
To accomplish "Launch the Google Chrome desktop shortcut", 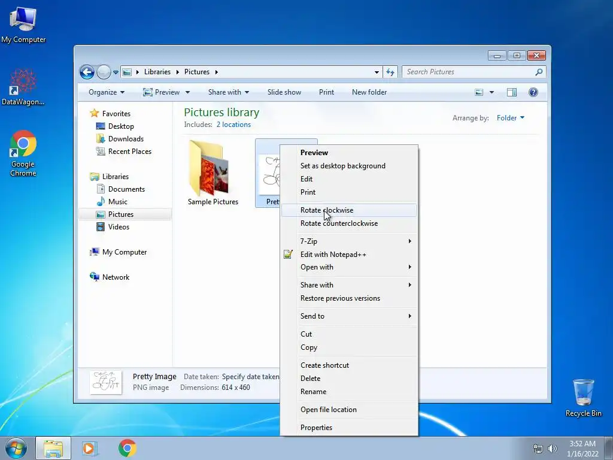I will [23, 153].
